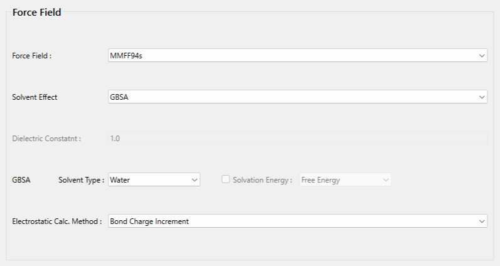Click the Electrostatic Calc. Method dropdown chevron
This screenshot has height=266, width=500.
[x=481, y=221]
